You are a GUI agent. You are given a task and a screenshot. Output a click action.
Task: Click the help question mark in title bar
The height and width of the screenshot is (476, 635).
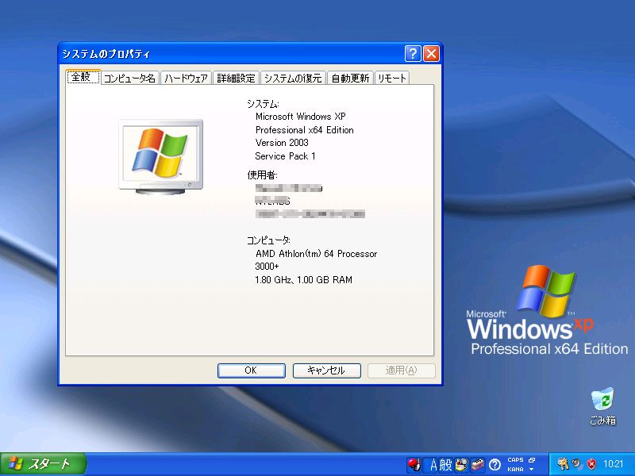[413, 53]
